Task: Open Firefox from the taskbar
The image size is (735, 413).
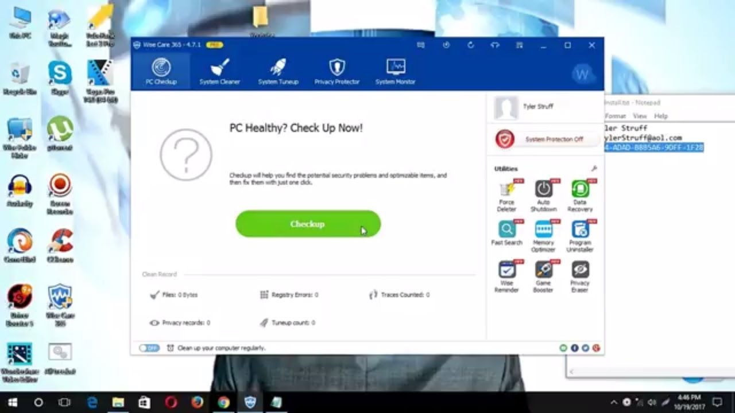Action: pyautogui.click(x=197, y=402)
